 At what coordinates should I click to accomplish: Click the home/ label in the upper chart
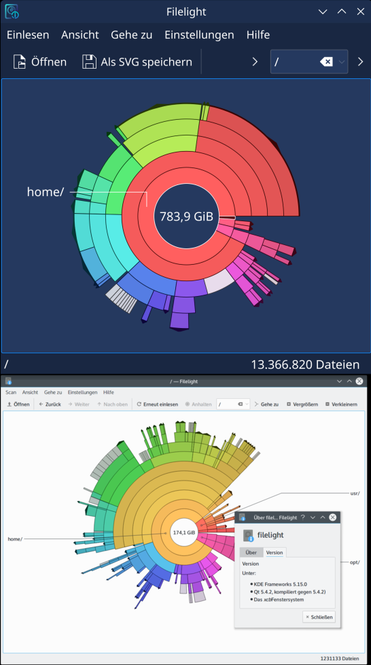pyautogui.click(x=46, y=192)
